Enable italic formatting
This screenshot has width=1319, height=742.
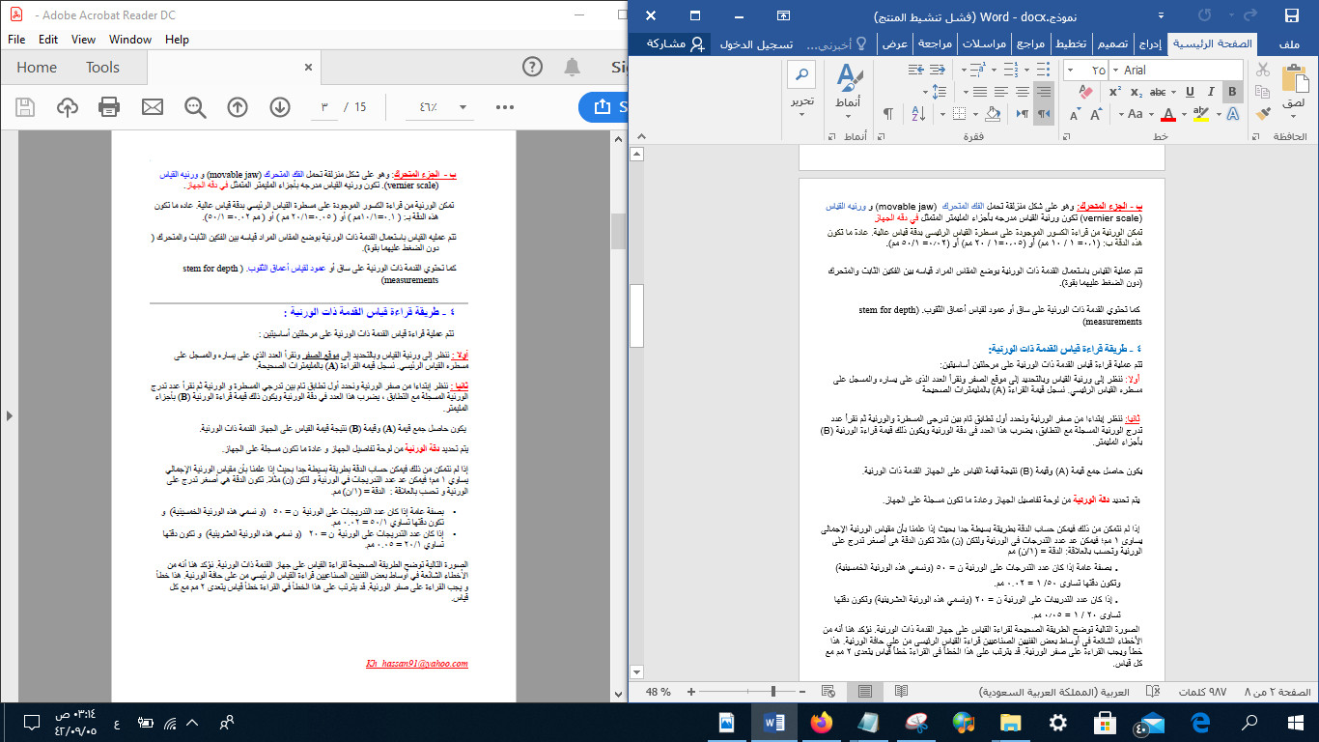[x=1212, y=91]
